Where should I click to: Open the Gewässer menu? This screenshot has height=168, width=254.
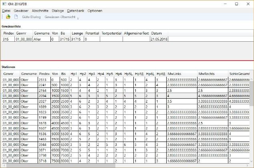click(x=21, y=10)
